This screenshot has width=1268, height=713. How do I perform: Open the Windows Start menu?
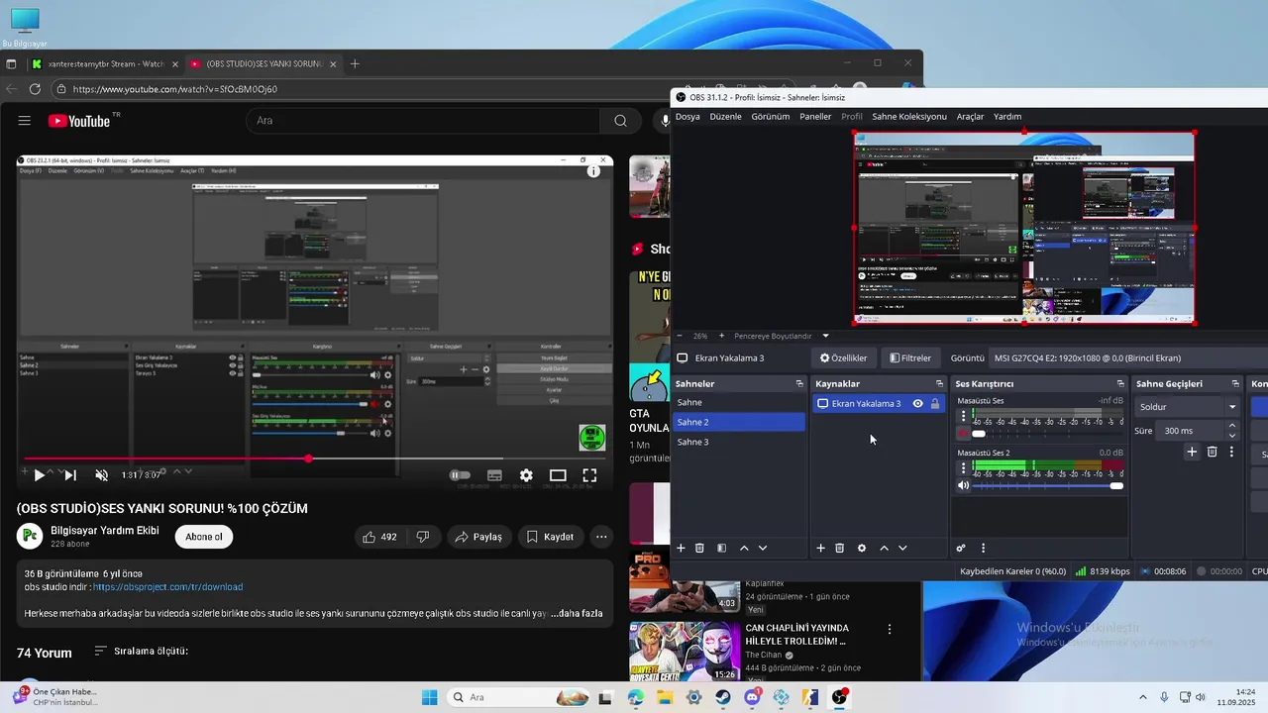(x=429, y=697)
